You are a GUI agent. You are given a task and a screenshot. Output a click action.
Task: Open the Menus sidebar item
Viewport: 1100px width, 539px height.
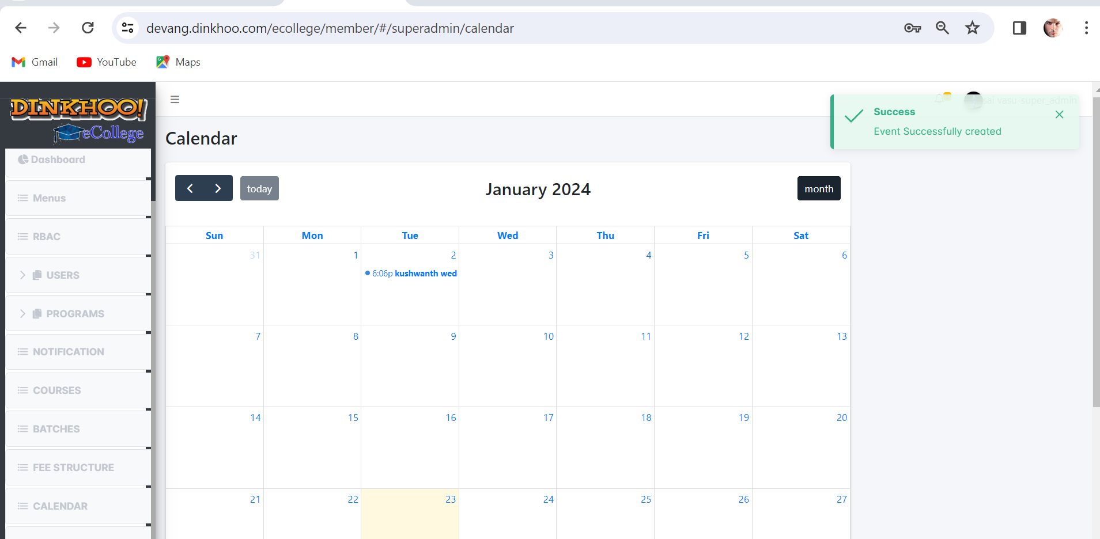pos(78,198)
